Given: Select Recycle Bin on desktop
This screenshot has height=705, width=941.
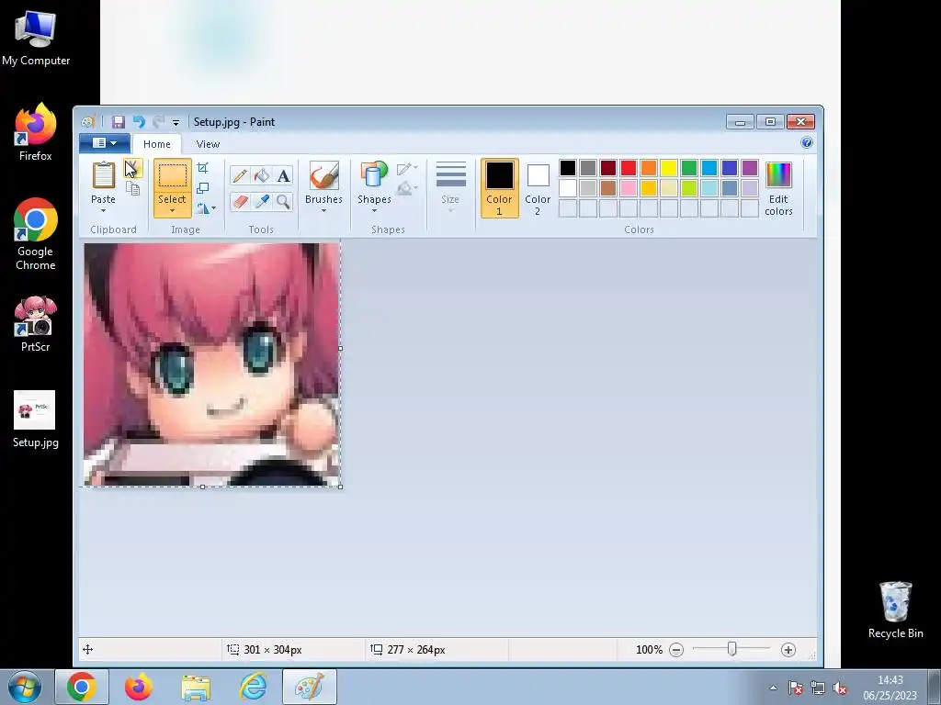Looking at the screenshot, I should coord(895,610).
